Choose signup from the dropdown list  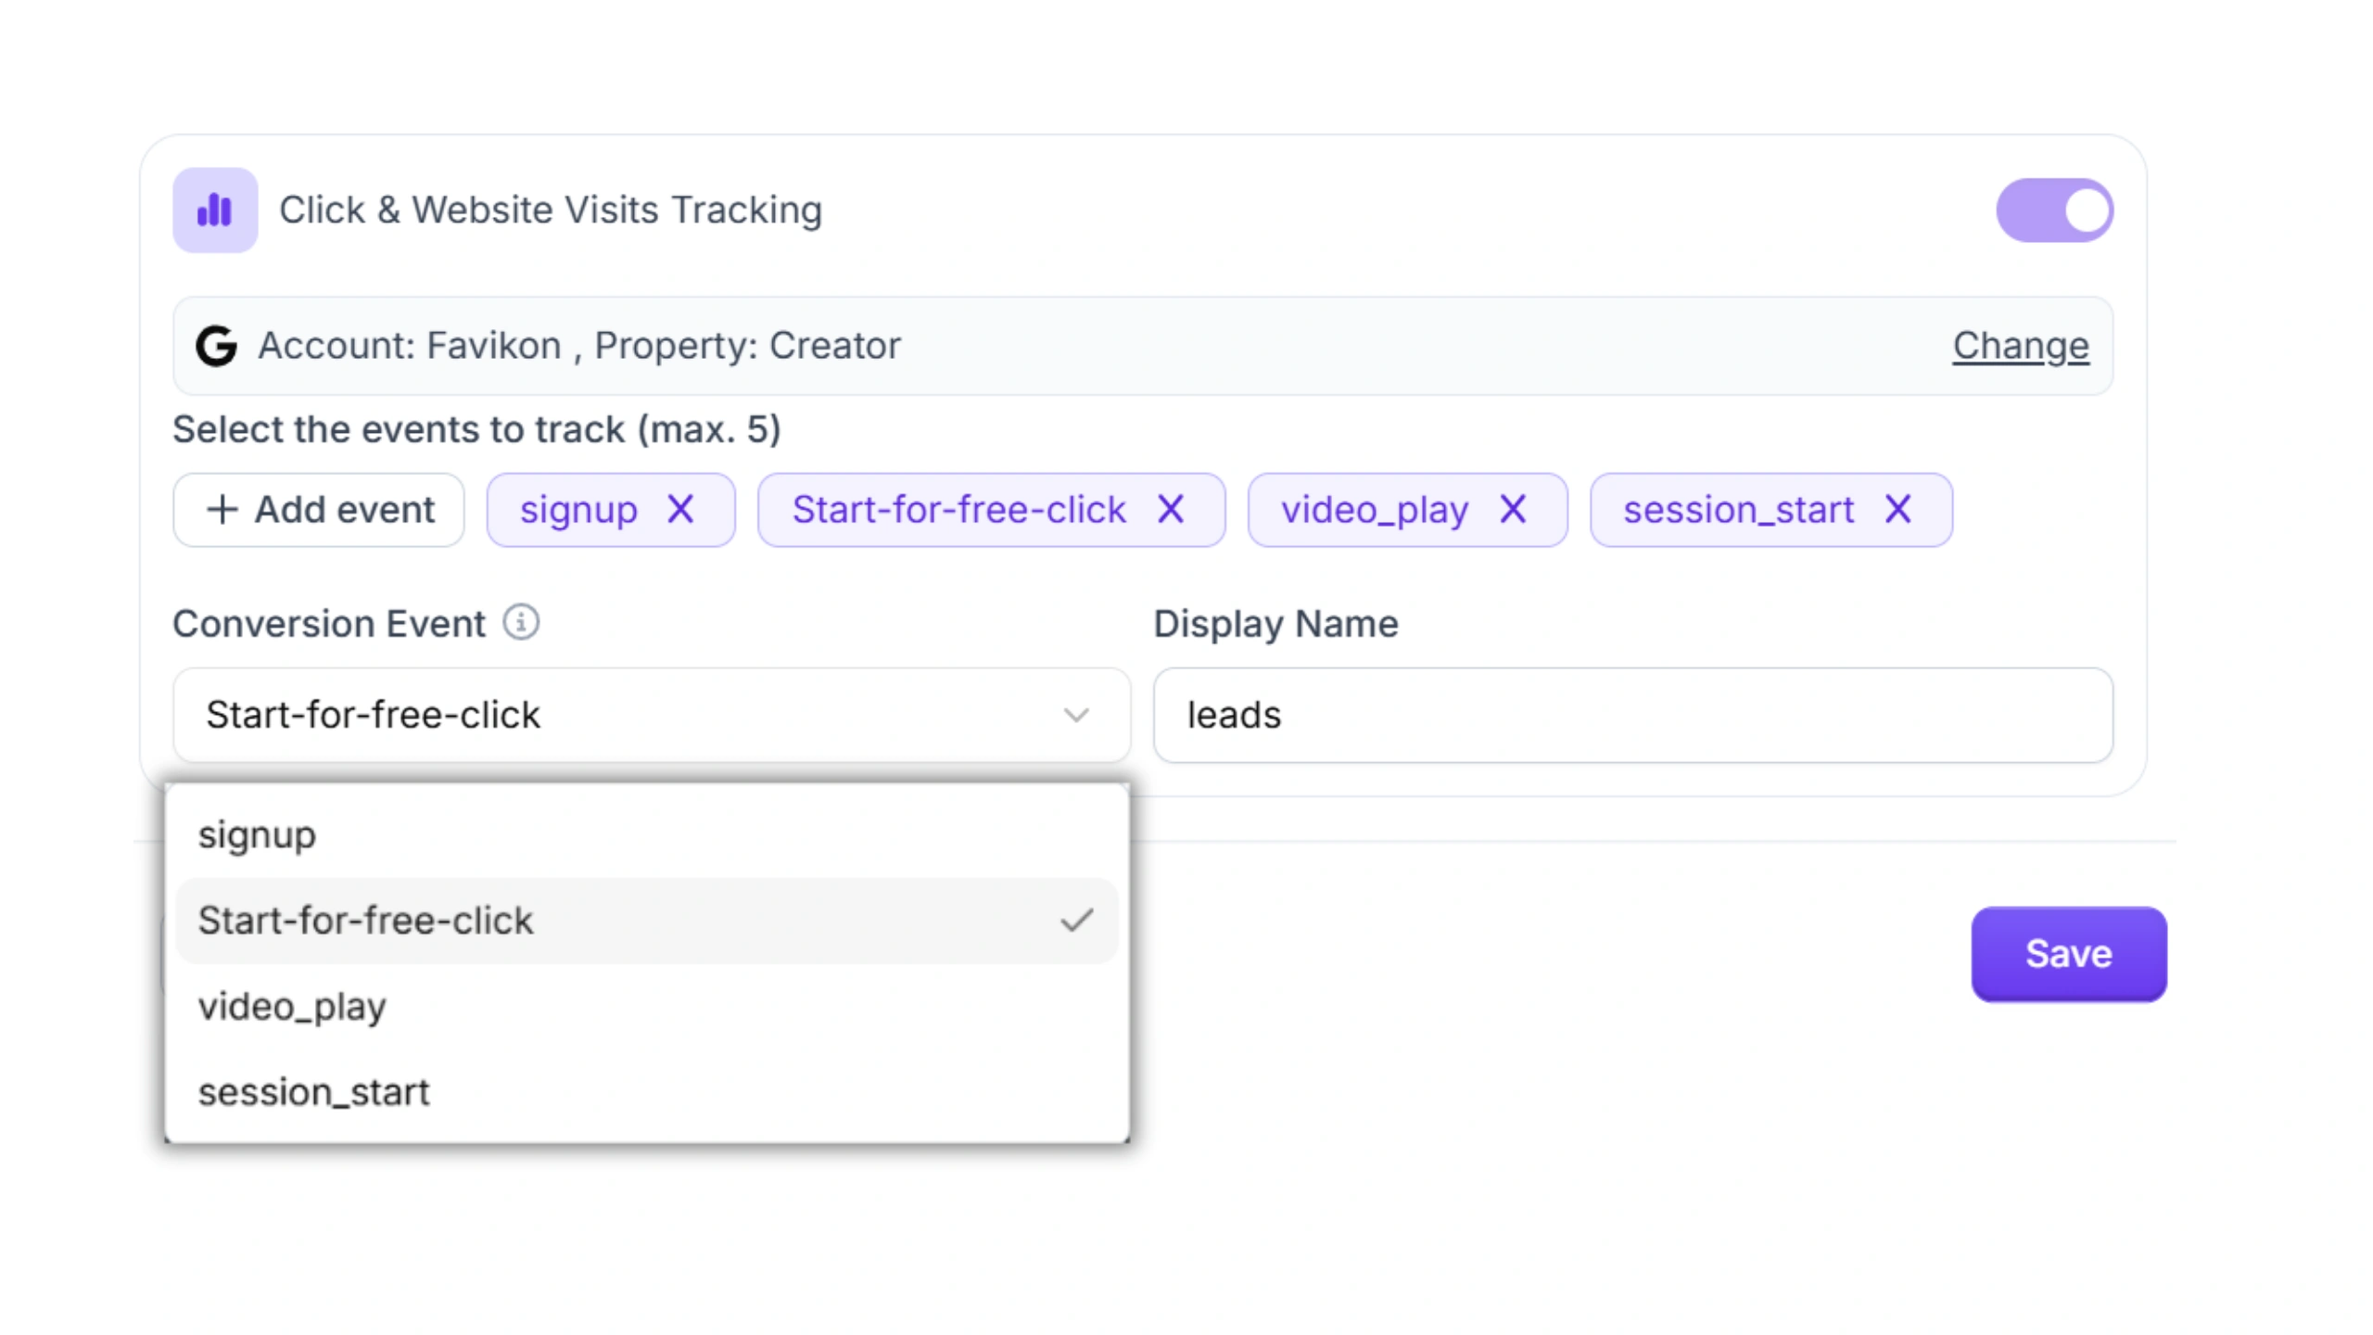click(258, 834)
